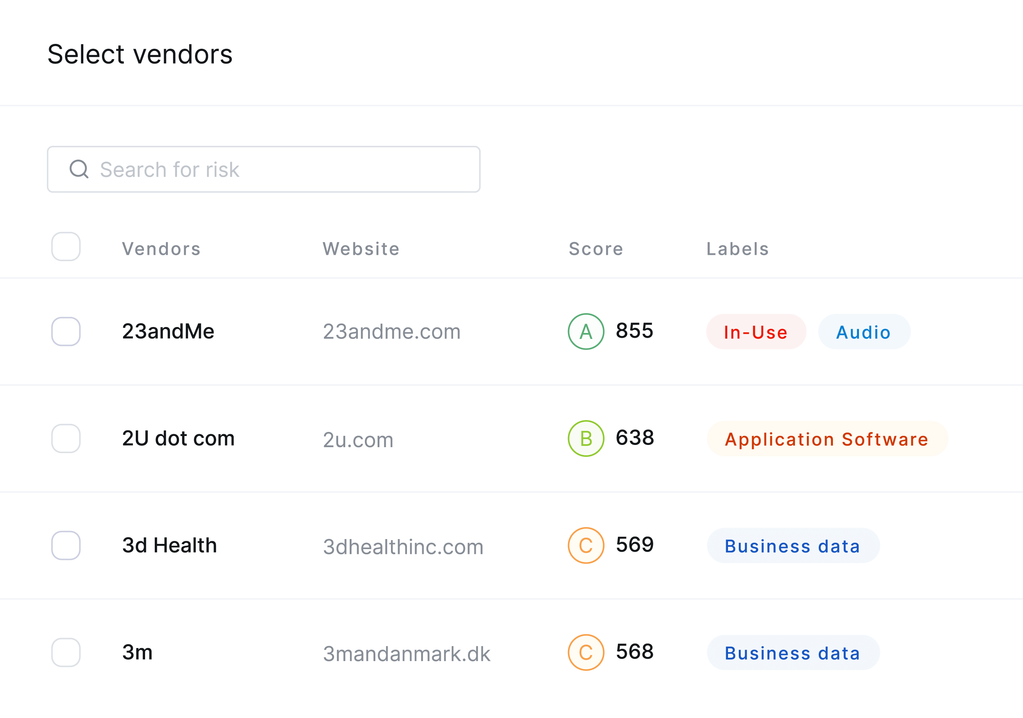Screen dimensions: 1023x718
Task: Toggle the select-all vendors checkbox
Action: coord(66,247)
